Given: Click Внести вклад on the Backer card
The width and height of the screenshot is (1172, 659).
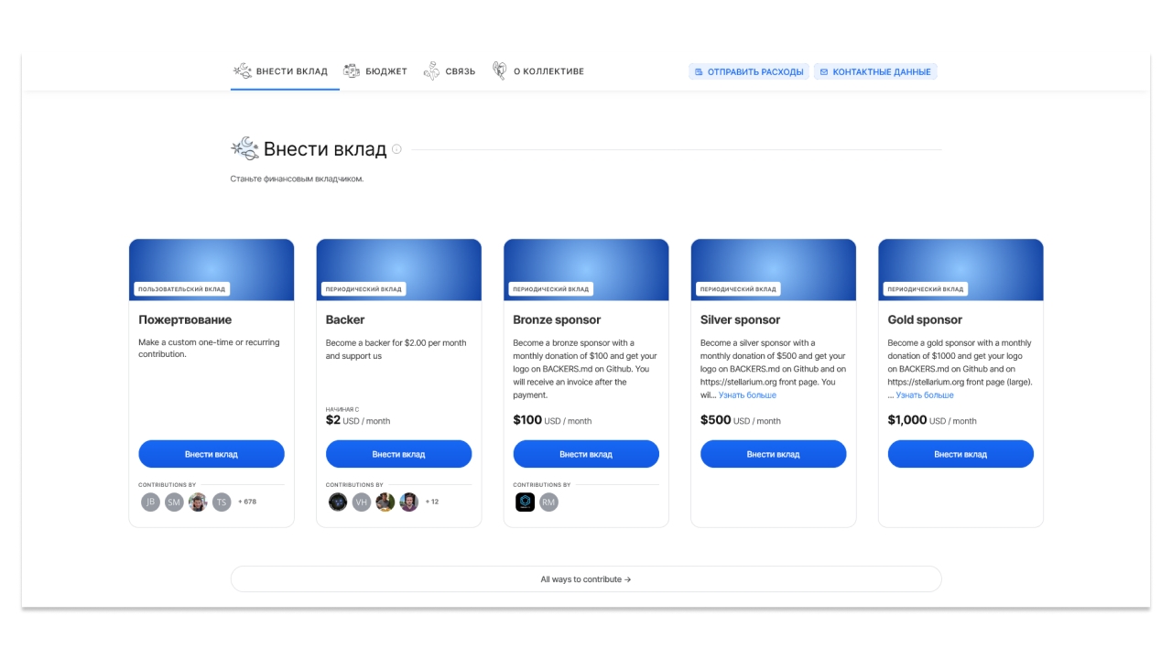Looking at the screenshot, I should (x=398, y=454).
